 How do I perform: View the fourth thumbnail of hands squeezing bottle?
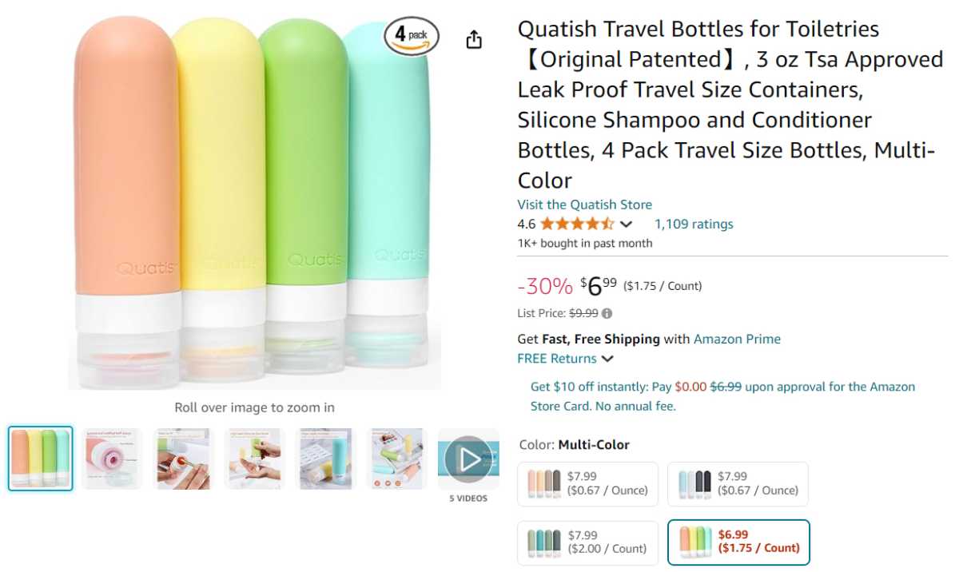[x=254, y=459]
